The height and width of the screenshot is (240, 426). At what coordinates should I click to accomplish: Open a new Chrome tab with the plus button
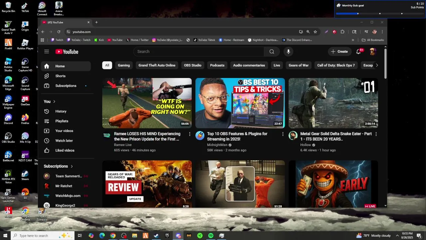click(97, 22)
